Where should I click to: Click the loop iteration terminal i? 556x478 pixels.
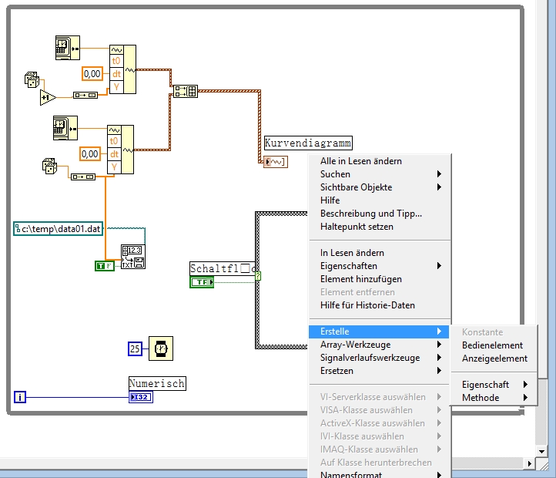(20, 398)
